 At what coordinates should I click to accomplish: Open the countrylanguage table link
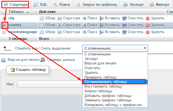point(23,32)
